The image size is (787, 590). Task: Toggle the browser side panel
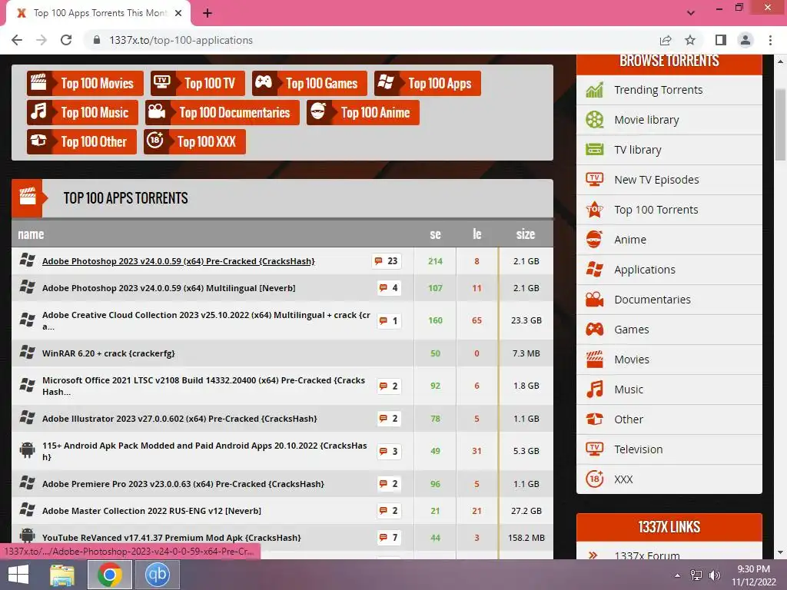coord(721,40)
